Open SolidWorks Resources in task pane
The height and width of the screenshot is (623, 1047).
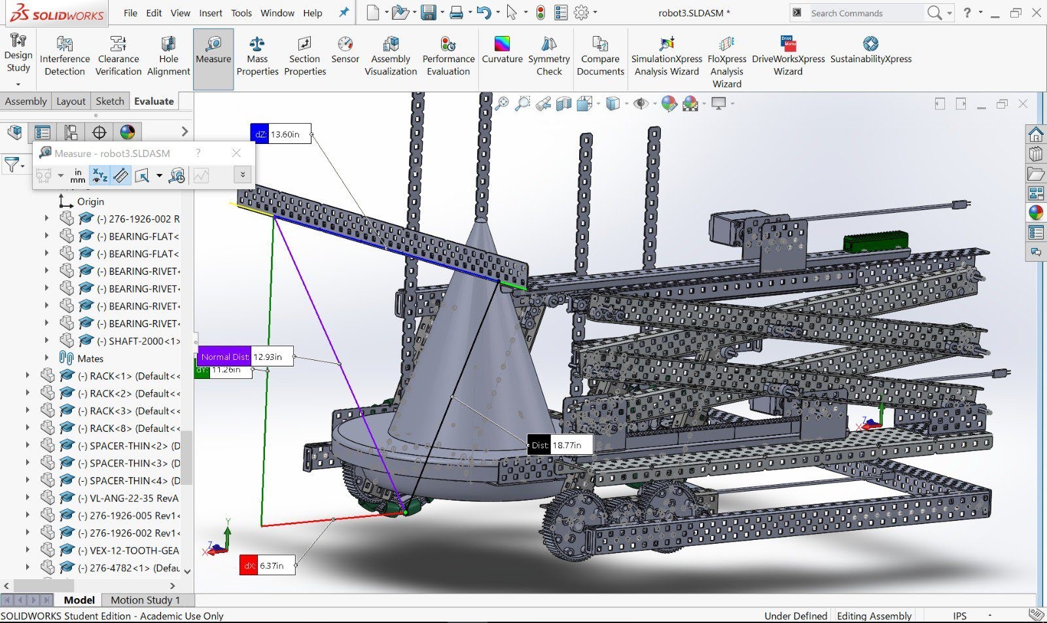1036,135
